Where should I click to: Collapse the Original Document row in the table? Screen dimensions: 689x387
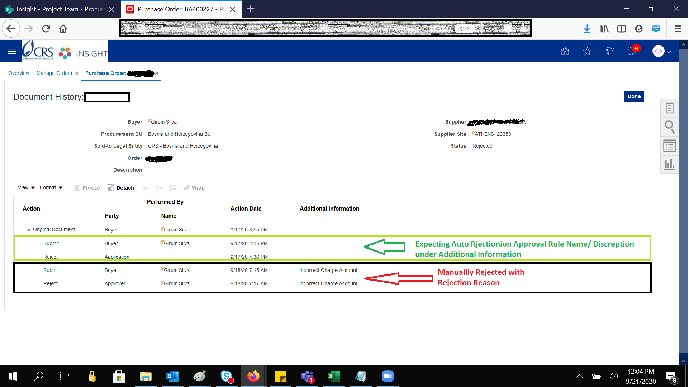tap(29, 229)
